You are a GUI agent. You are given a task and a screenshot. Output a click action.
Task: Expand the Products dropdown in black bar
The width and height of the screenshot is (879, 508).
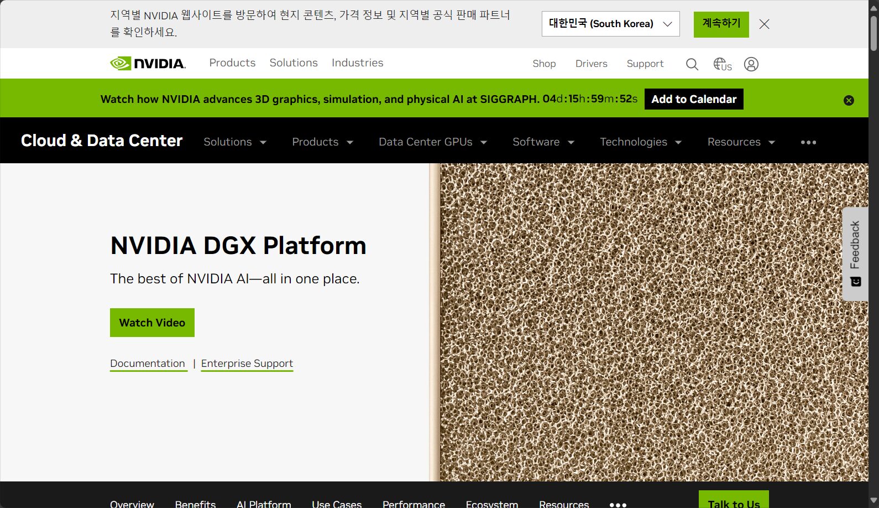[x=322, y=142]
